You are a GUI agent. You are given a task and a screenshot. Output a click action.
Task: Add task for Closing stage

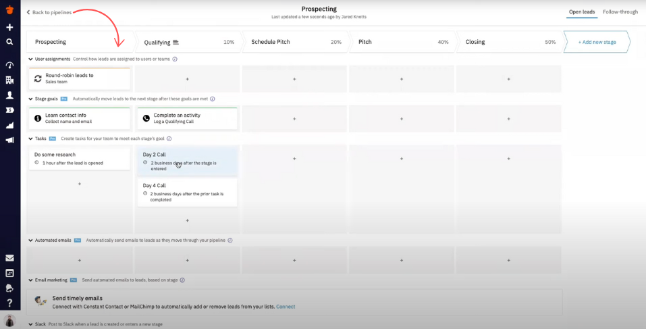pos(509,158)
